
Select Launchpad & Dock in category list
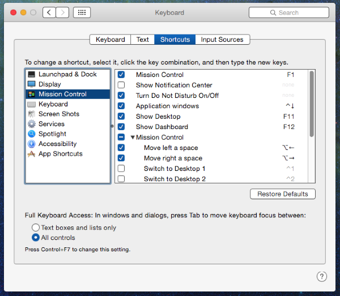[x=68, y=74]
